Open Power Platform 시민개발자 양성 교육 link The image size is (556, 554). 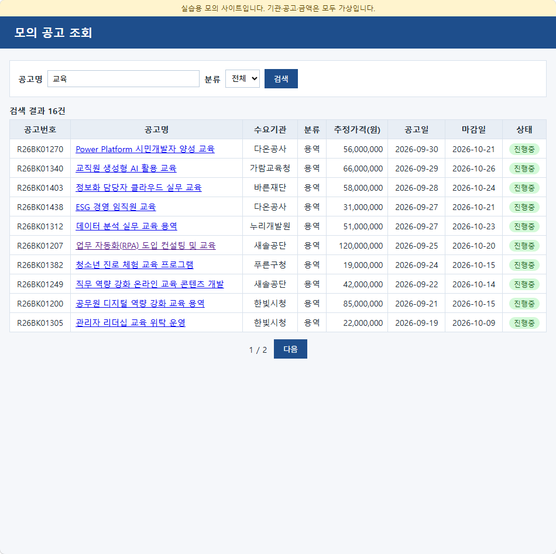pyautogui.click(x=145, y=149)
